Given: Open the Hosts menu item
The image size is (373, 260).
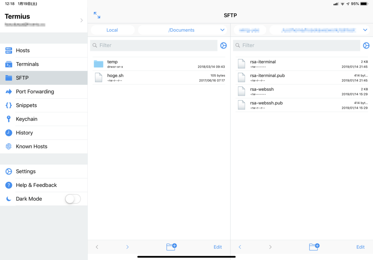Looking at the screenshot, I should point(44,50).
